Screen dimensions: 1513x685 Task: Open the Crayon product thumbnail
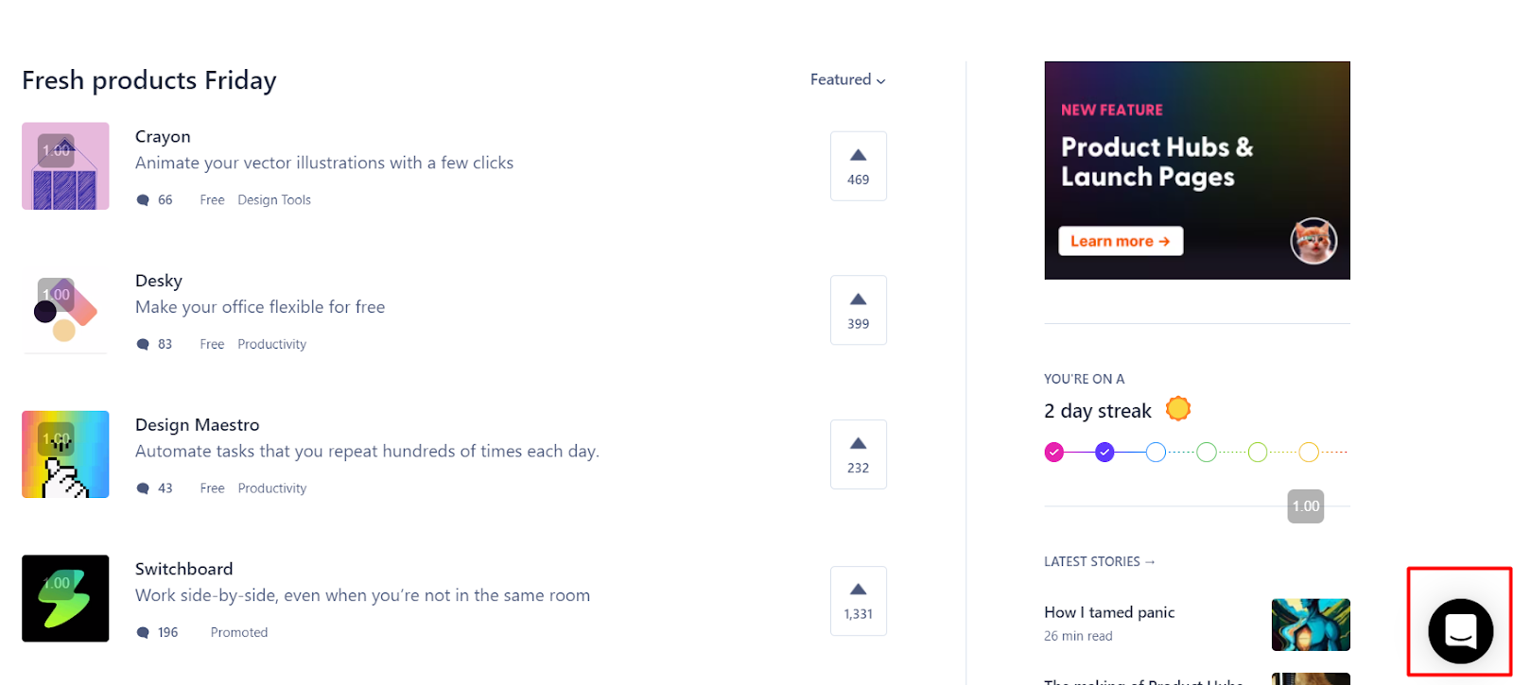click(65, 166)
